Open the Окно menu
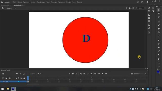This screenshot has height=91, width=162. pyautogui.click(x=74, y=2)
